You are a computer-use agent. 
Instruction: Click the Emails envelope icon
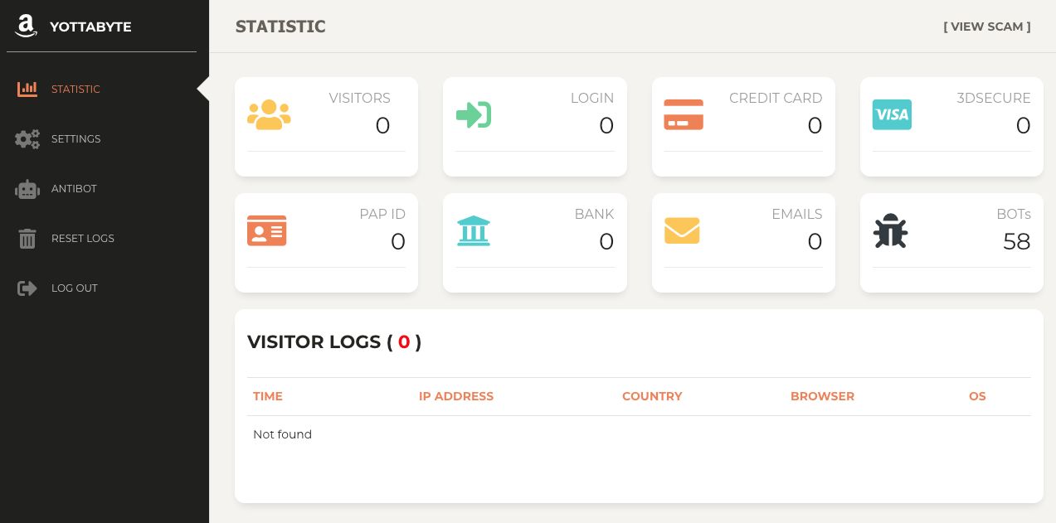(682, 230)
